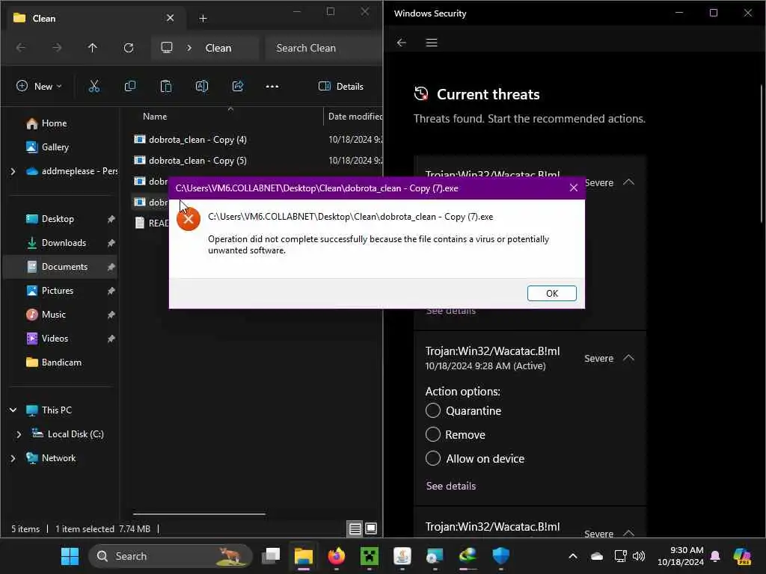This screenshot has width=766, height=574.
Task: Open Videos in quick access
Action: (55, 339)
